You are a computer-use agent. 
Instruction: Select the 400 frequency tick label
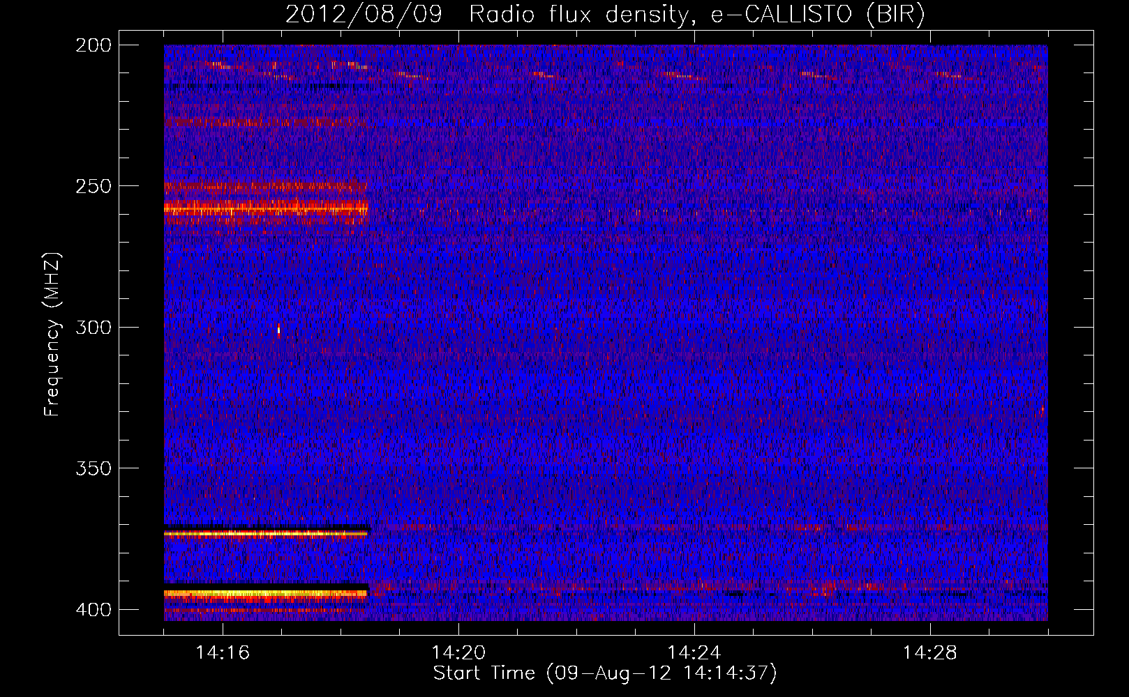[94, 610]
